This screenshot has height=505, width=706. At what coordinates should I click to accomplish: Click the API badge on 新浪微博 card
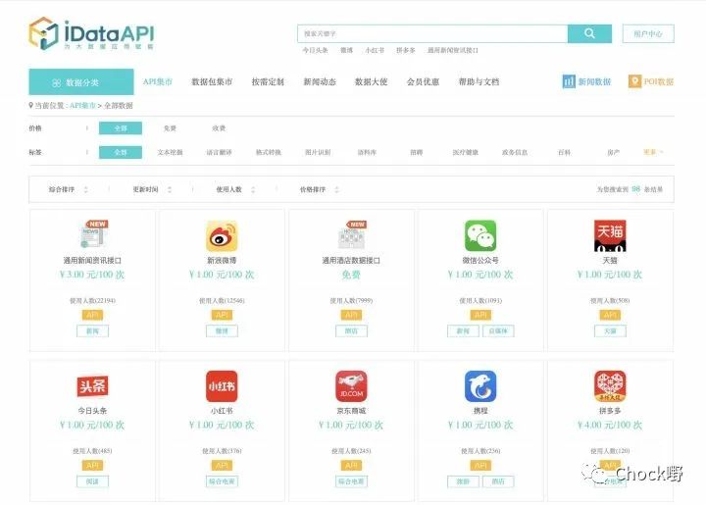click(x=222, y=315)
